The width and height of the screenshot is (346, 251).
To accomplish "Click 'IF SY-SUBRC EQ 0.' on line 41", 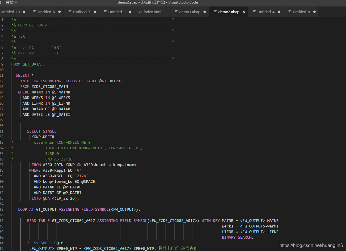I will click(x=46, y=243).
